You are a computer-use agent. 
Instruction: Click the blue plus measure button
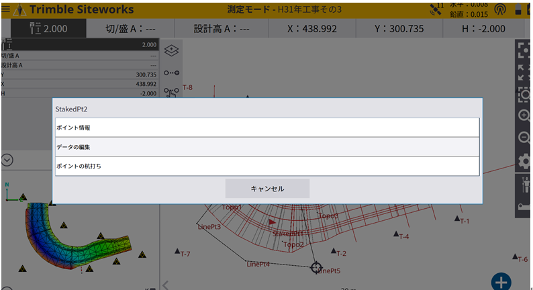(x=501, y=281)
